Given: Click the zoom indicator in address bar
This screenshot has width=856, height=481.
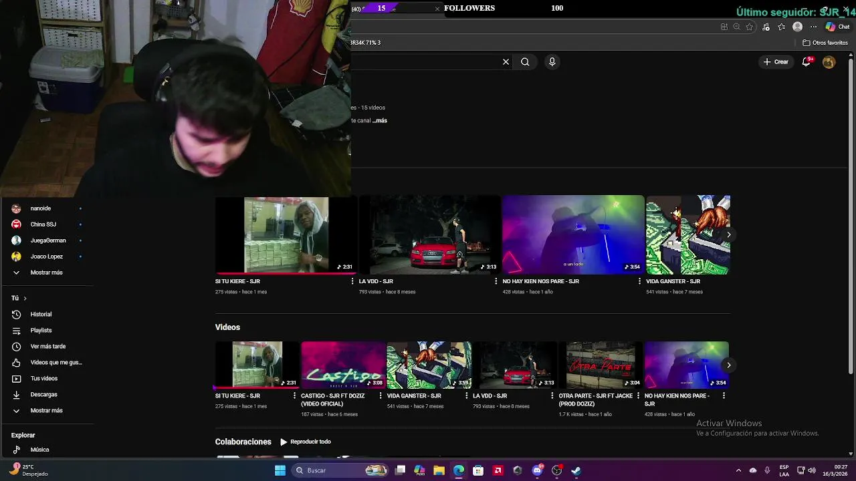Looking at the screenshot, I should (x=736, y=27).
